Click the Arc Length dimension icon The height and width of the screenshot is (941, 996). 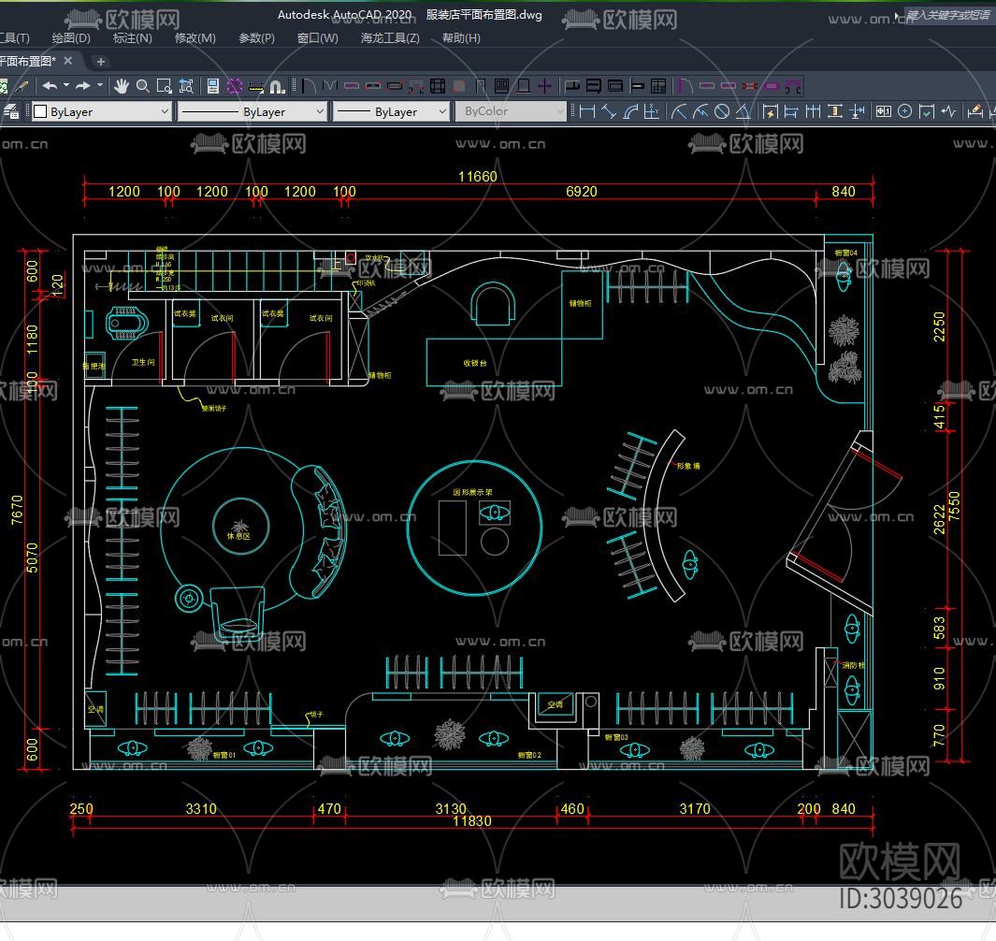(630, 112)
